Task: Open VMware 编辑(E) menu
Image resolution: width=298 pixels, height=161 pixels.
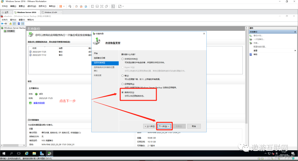Action: pos(13,6)
